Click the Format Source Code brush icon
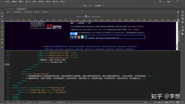This screenshot has width=185, height=104. tap(2, 35)
